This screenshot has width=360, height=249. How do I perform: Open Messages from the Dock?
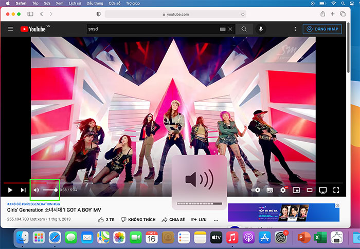pos(71,237)
